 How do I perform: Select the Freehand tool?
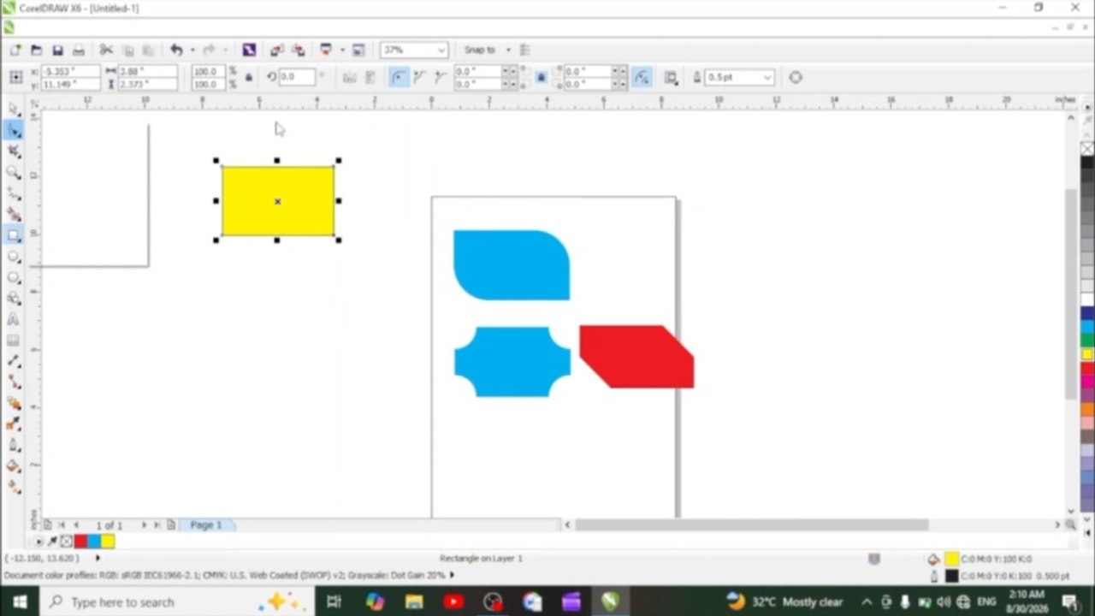[14, 193]
